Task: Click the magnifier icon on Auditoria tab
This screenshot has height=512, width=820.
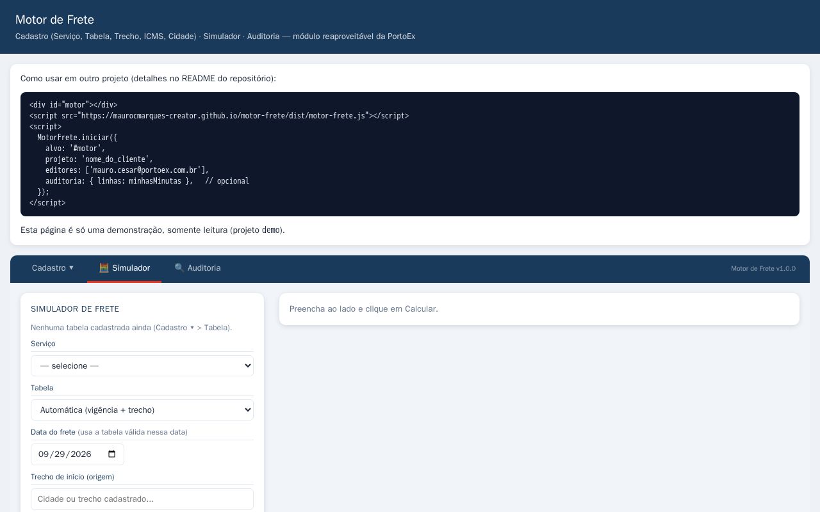Action: 179,268
